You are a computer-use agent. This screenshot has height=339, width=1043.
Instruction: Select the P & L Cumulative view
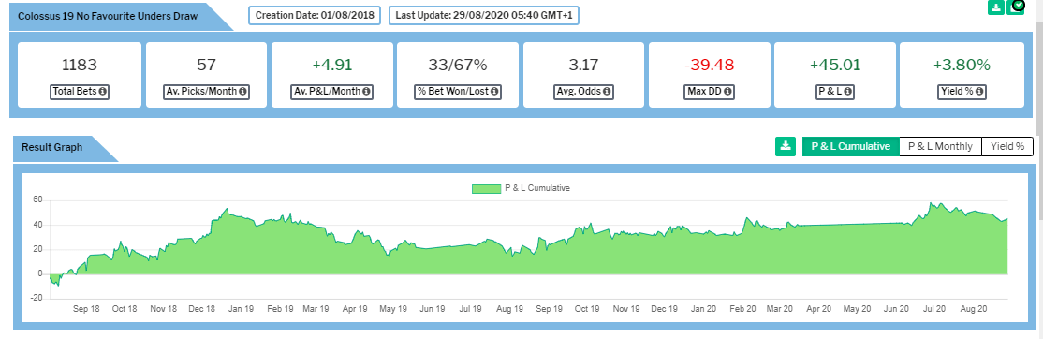tap(851, 146)
